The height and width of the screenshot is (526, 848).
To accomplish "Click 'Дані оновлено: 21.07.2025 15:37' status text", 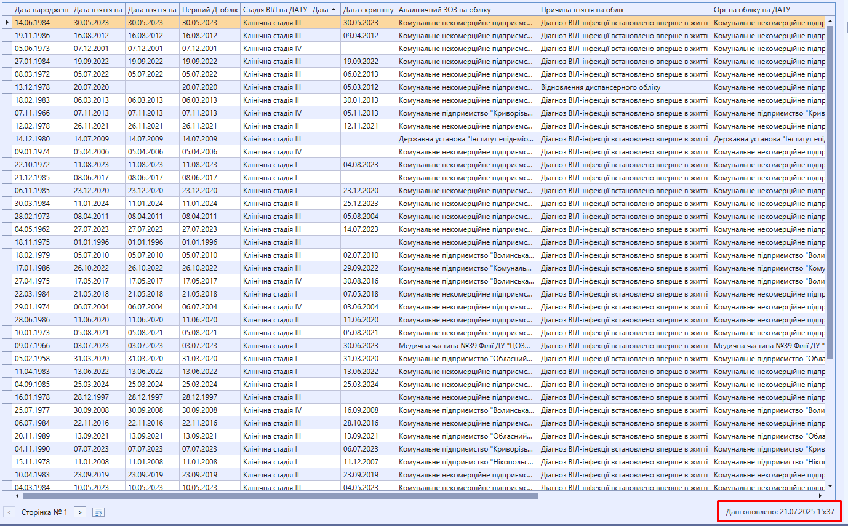I will pos(780,511).
